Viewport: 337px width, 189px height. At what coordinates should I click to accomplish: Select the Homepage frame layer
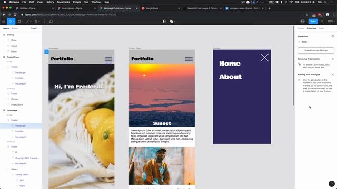click(12, 110)
